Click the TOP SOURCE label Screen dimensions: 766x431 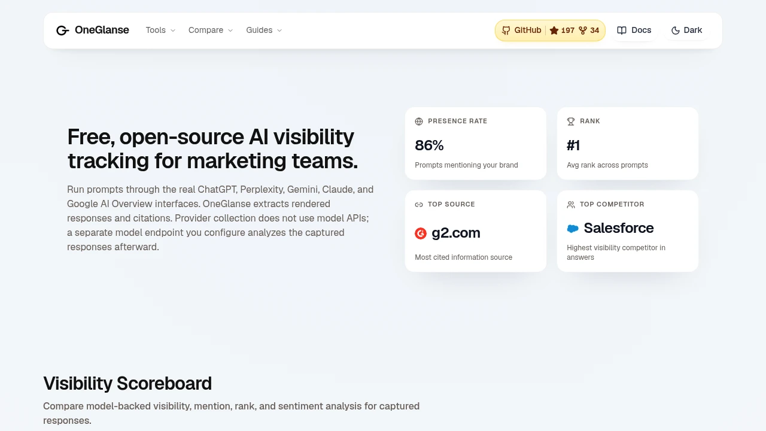tap(451, 205)
